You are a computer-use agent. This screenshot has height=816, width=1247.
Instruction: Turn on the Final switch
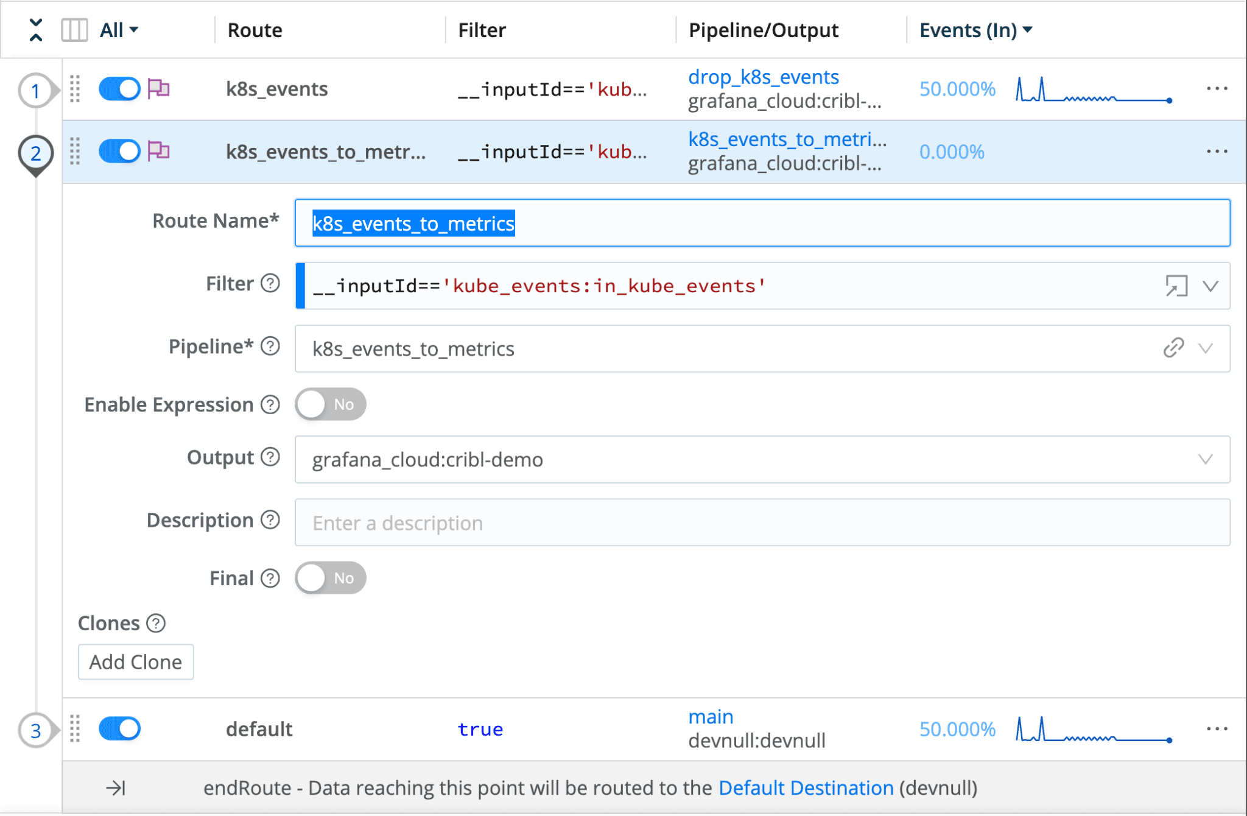pyautogui.click(x=331, y=578)
